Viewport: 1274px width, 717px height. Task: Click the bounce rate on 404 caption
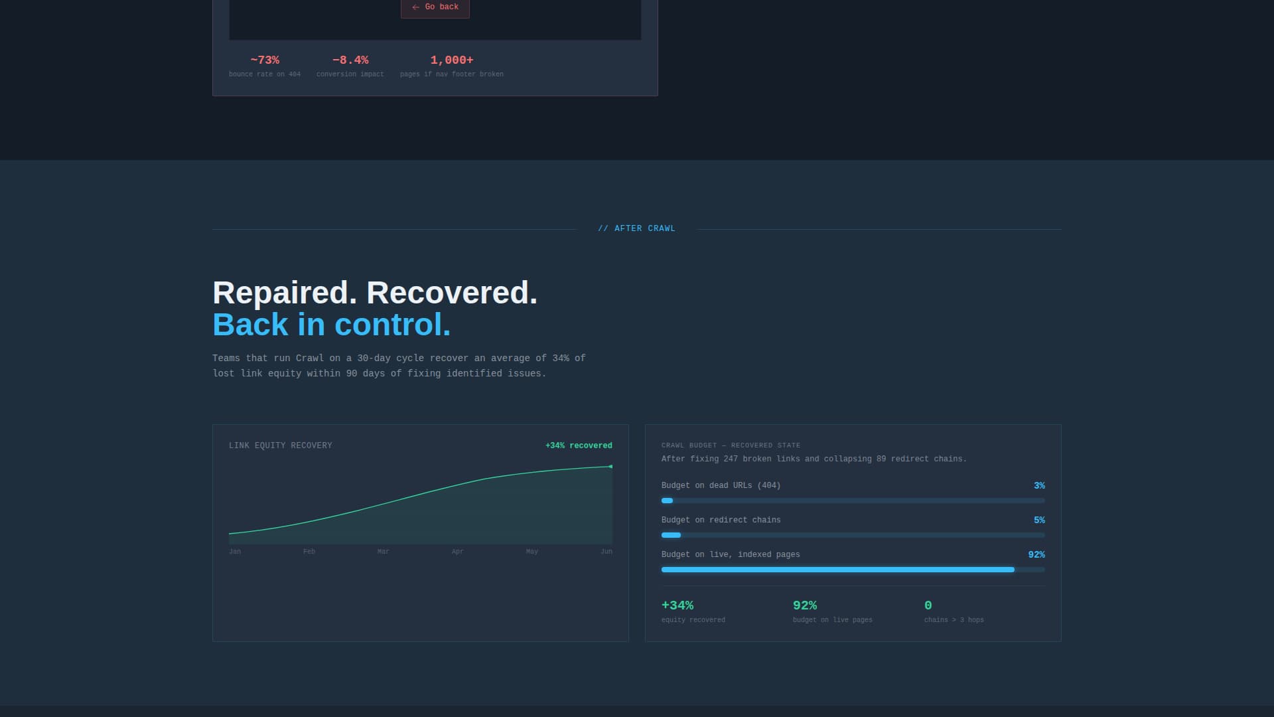click(x=265, y=74)
